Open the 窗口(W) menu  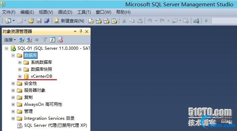click(103, 12)
